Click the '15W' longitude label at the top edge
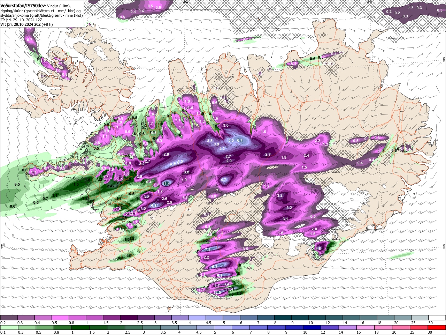 (x=369, y=1)
